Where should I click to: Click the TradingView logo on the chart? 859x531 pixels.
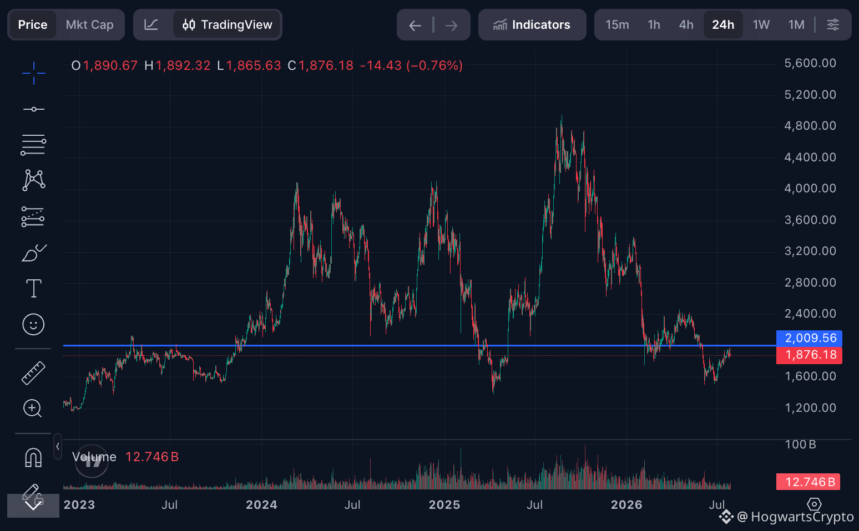coord(92,461)
